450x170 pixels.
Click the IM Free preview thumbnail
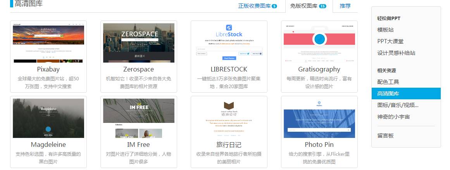coord(139,118)
